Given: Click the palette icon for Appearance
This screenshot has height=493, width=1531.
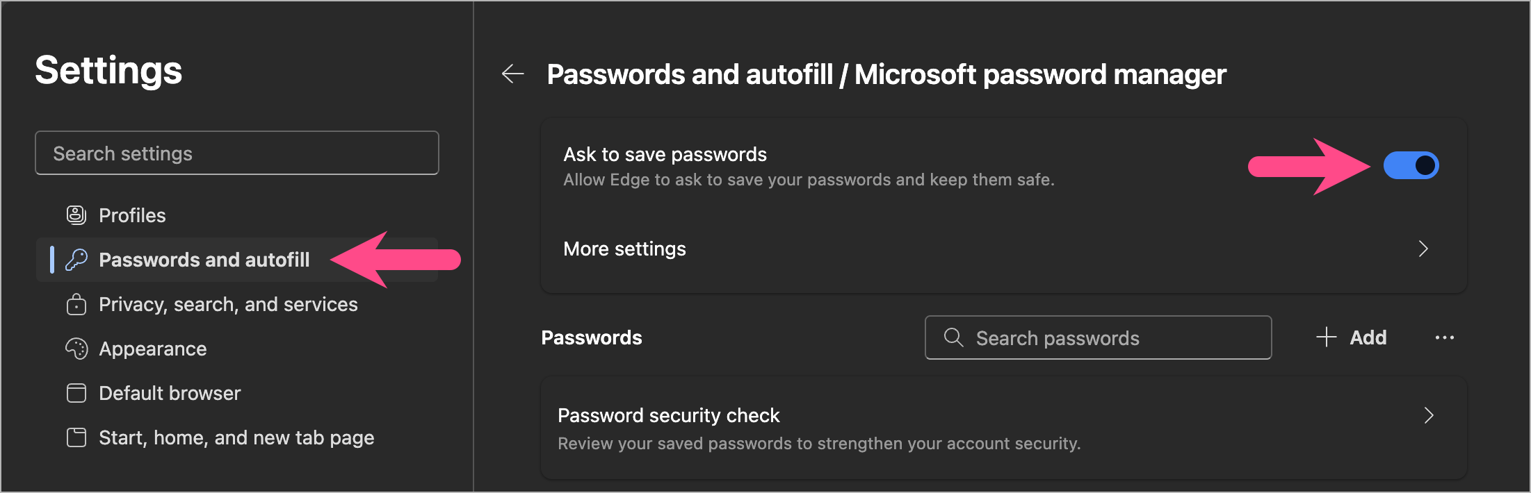Looking at the screenshot, I should (76, 349).
